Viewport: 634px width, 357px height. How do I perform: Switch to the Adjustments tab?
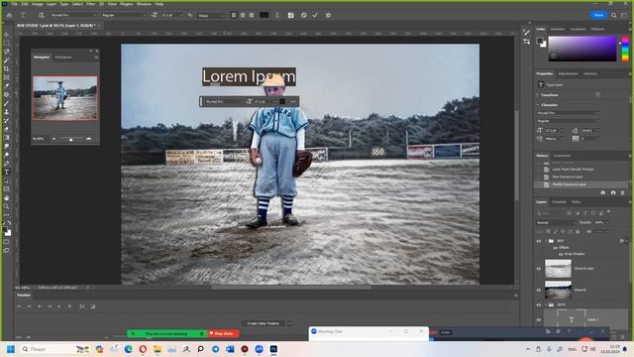click(x=568, y=73)
